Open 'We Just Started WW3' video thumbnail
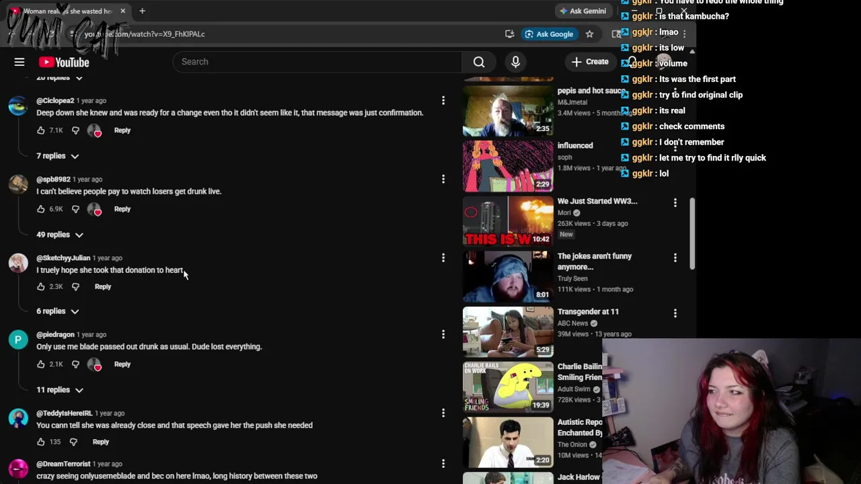The width and height of the screenshot is (861, 484). (508, 220)
